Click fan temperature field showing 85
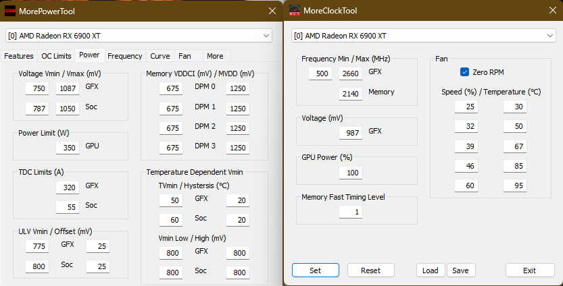Image resolution: width=563 pixels, height=286 pixels. 515,166
